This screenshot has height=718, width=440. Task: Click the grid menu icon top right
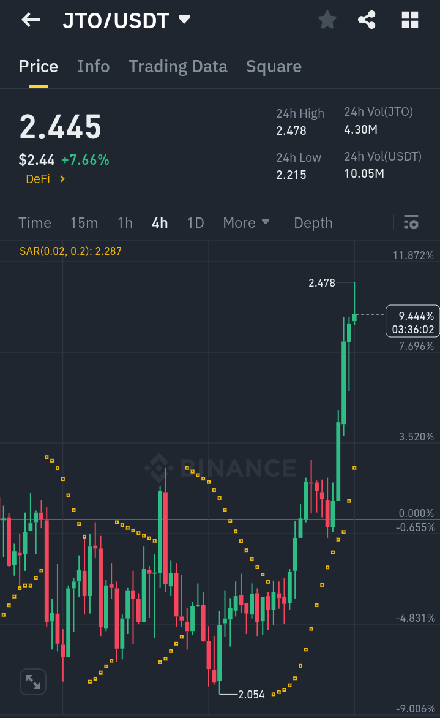[408, 20]
